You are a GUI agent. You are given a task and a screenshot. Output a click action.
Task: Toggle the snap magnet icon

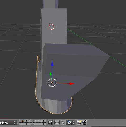coord(63,123)
